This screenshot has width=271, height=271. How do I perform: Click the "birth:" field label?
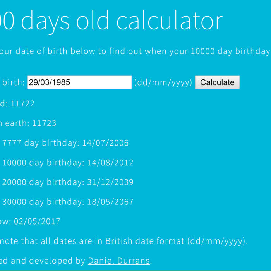(14, 82)
